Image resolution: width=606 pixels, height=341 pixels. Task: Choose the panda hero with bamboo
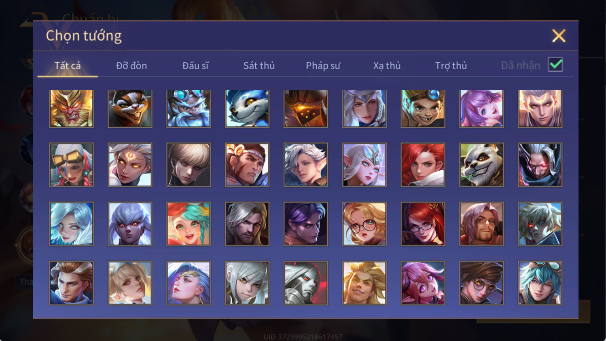481,165
